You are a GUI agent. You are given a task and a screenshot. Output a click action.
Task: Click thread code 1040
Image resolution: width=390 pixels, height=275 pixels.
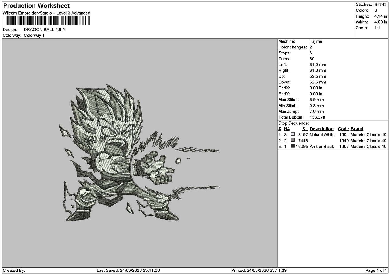[x=344, y=141]
